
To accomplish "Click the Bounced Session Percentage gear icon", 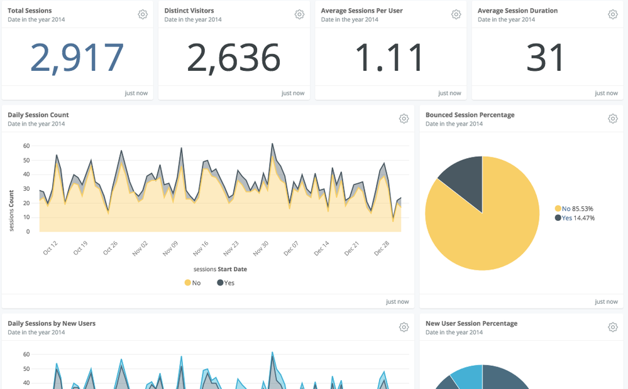I will [x=613, y=119].
